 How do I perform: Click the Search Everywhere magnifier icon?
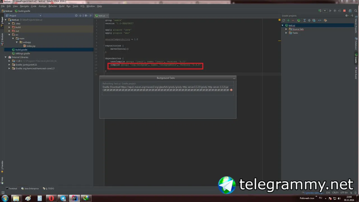356,11
